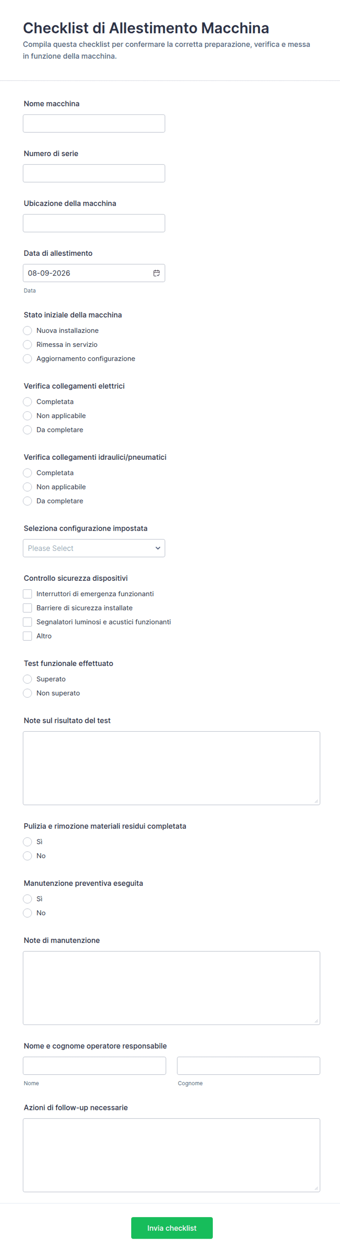The image size is (340, 1257).
Task: Click the Invia checklist button
Action: [172, 1228]
